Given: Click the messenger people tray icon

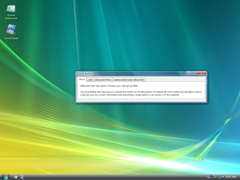Looking at the screenshot, I should [208, 177].
